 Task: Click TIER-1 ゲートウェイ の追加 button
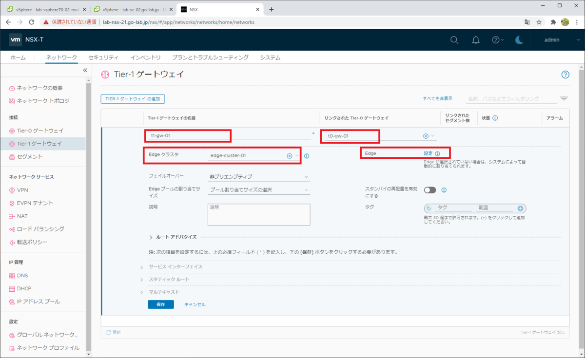tap(133, 99)
